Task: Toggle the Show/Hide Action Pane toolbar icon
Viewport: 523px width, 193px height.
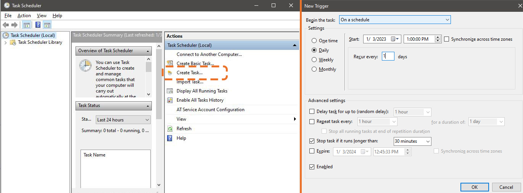Action: pos(47,25)
